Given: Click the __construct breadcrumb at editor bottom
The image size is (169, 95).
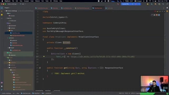Looking at the screenshot, I should pos(56,91).
